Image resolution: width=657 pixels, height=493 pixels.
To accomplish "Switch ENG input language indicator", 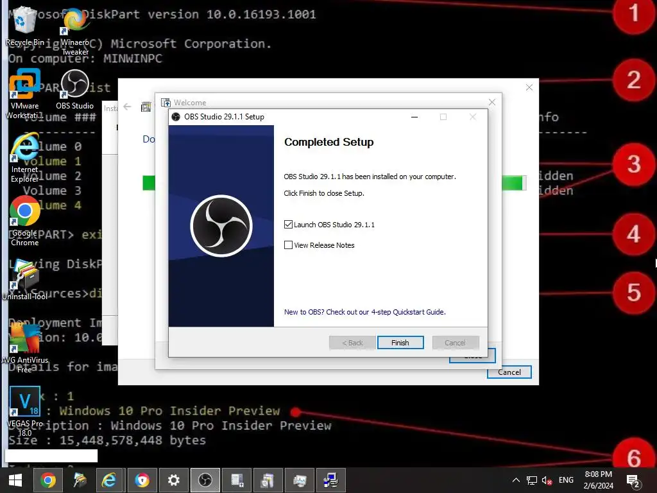I will (566, 480).
